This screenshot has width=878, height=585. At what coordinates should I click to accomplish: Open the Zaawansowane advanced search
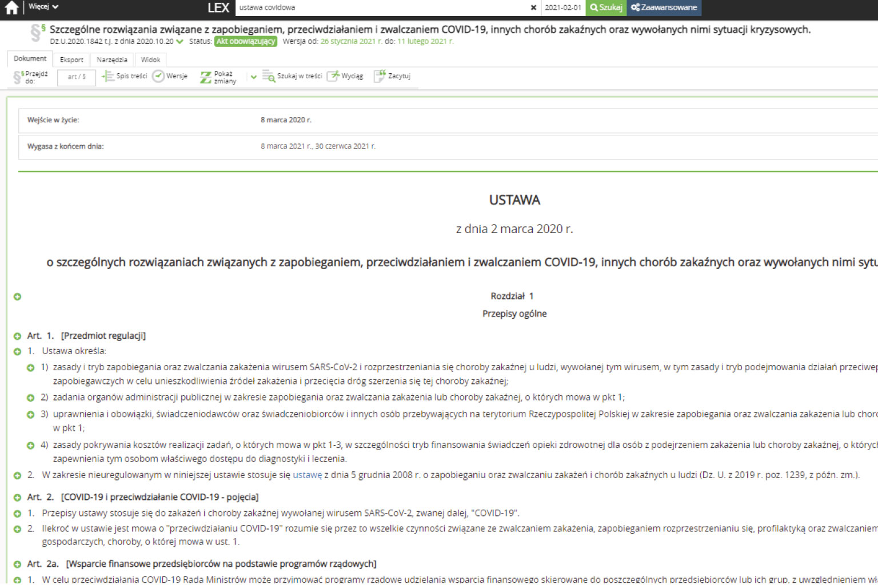click(x=664, y=7)
